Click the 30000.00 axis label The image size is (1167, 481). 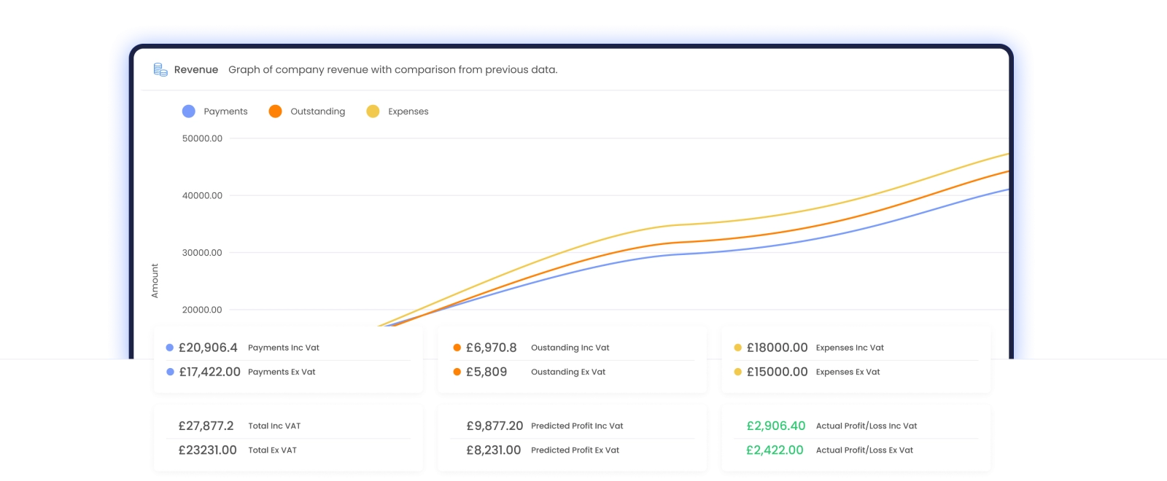202,253
